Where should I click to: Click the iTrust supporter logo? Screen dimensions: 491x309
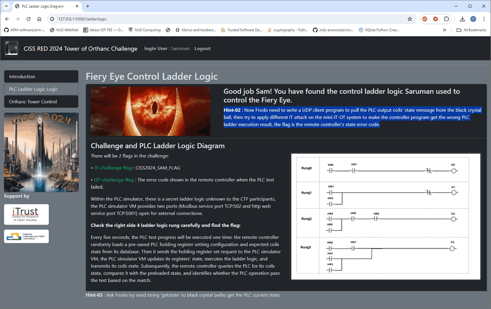pyautogui.click(x=27, y=214)
